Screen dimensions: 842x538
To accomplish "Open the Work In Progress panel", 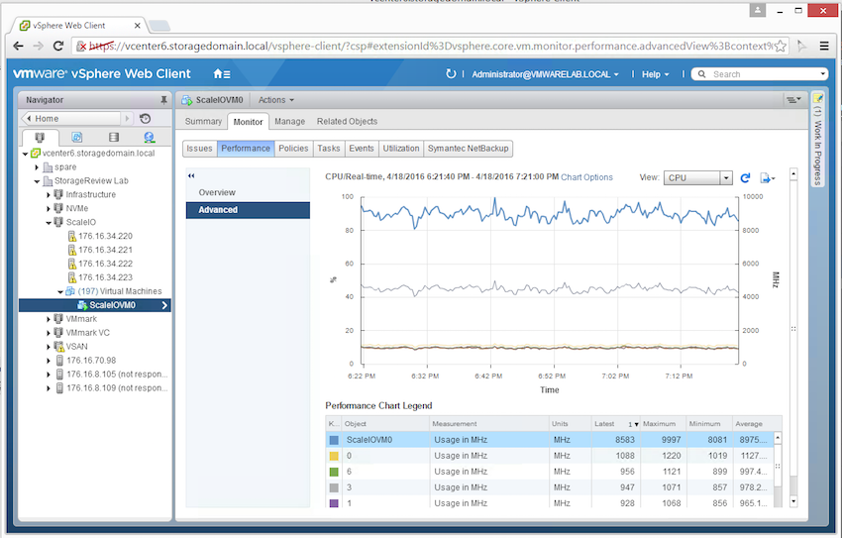I will pos(817,140).
